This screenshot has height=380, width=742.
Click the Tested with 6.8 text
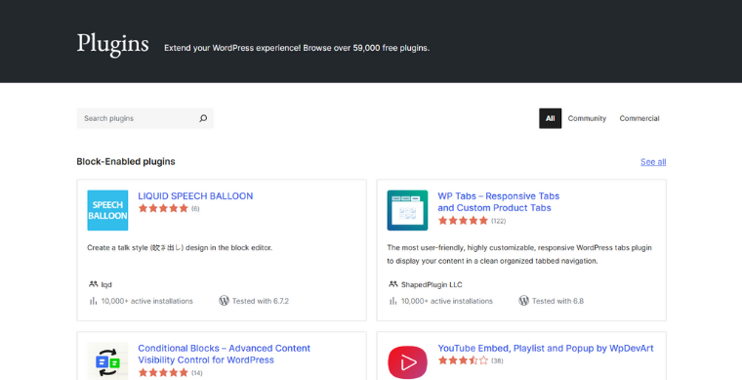tap(557, 301)
